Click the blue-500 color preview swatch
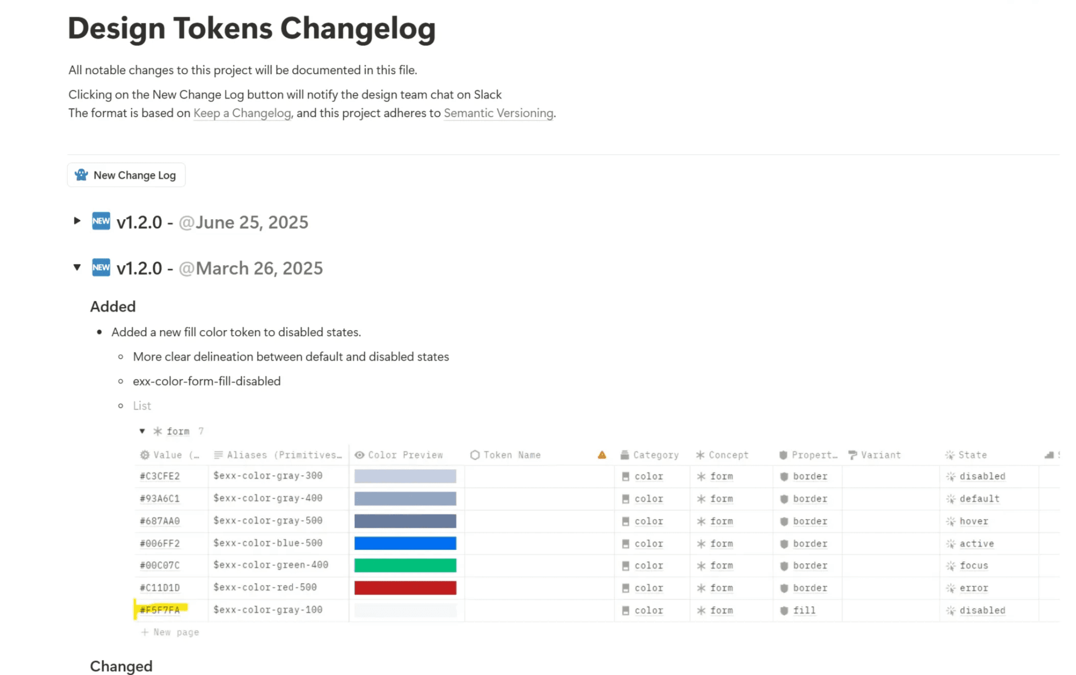1076x675 pixels. [x=405, y=543]
